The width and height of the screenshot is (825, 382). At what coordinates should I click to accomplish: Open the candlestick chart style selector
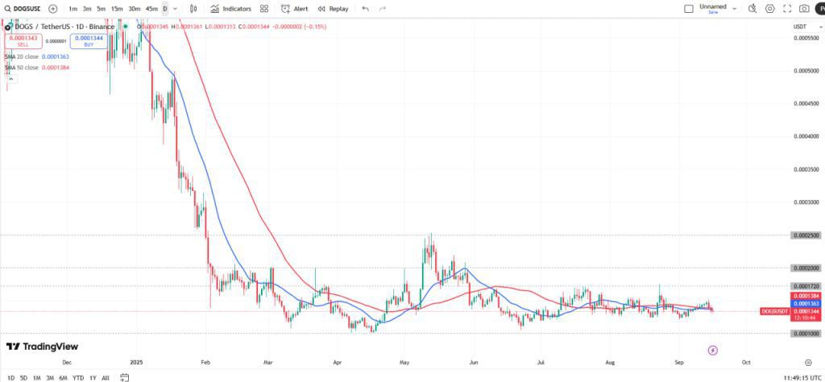(193, 9)
